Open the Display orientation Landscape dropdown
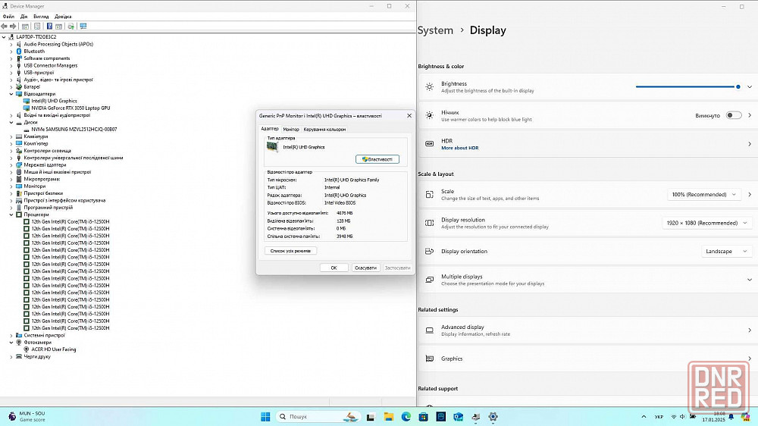This screenshot has height=426, width=758. [x=726, y=252]
